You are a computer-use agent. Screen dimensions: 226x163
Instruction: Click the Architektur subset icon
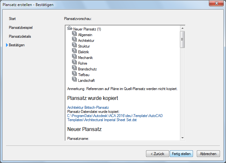point(75,40)
